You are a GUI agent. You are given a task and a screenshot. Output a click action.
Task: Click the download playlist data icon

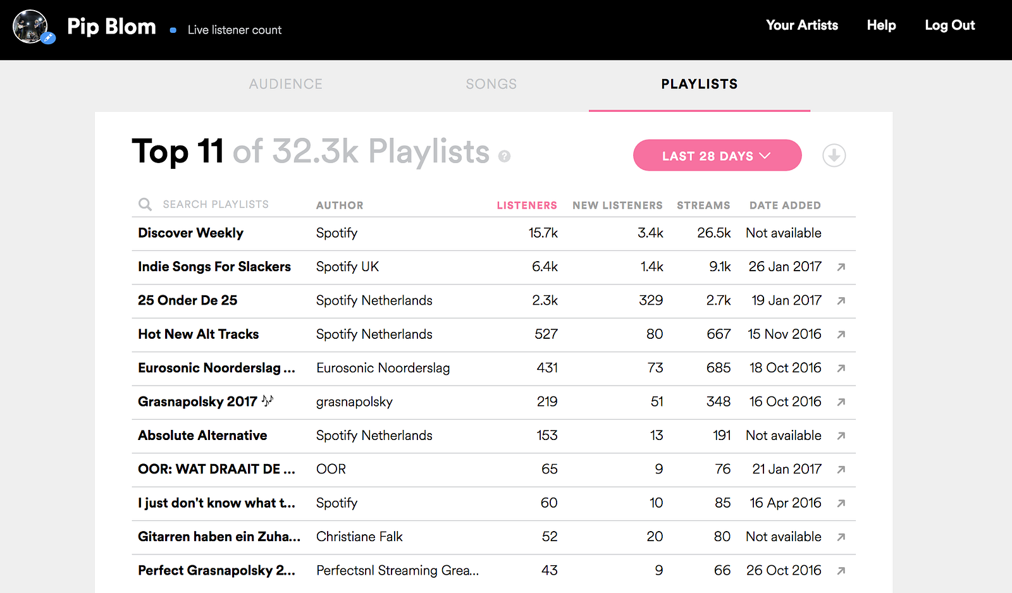(x=834, y=156)
